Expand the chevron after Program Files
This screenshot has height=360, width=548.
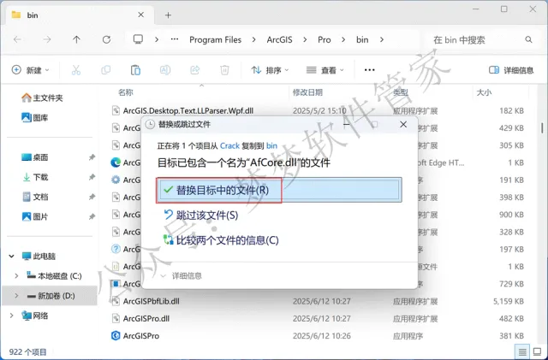[x=253, y=40]
